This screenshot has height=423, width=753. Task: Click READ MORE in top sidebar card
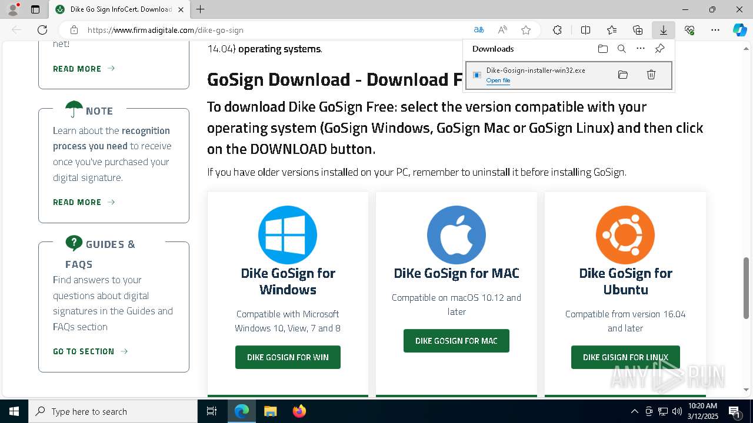pos(84,69)
